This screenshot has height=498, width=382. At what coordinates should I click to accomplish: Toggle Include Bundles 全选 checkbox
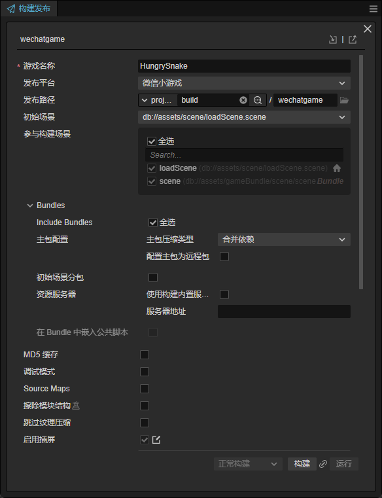tap(153, 222)
